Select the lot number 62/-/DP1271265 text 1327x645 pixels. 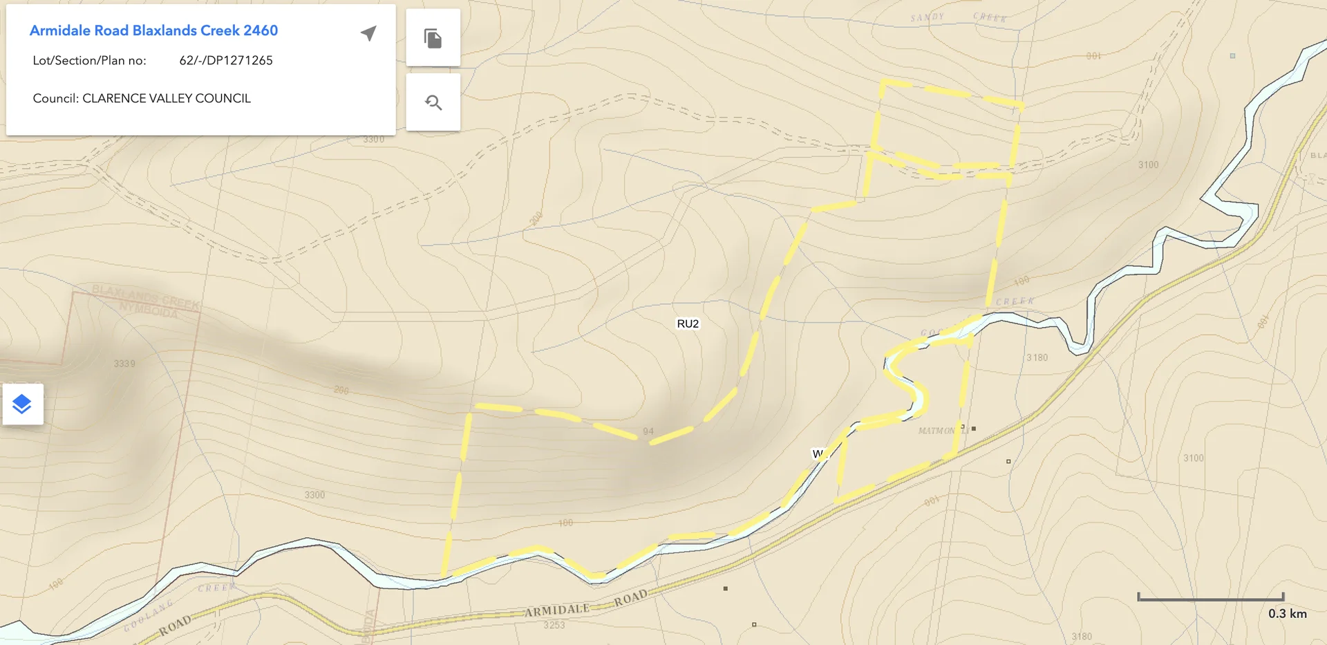pyautogui.click(x=226, y=60)
